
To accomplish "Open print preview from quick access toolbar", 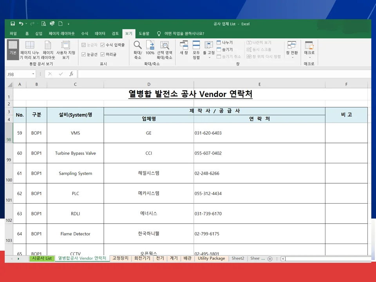I will [43, 23].
